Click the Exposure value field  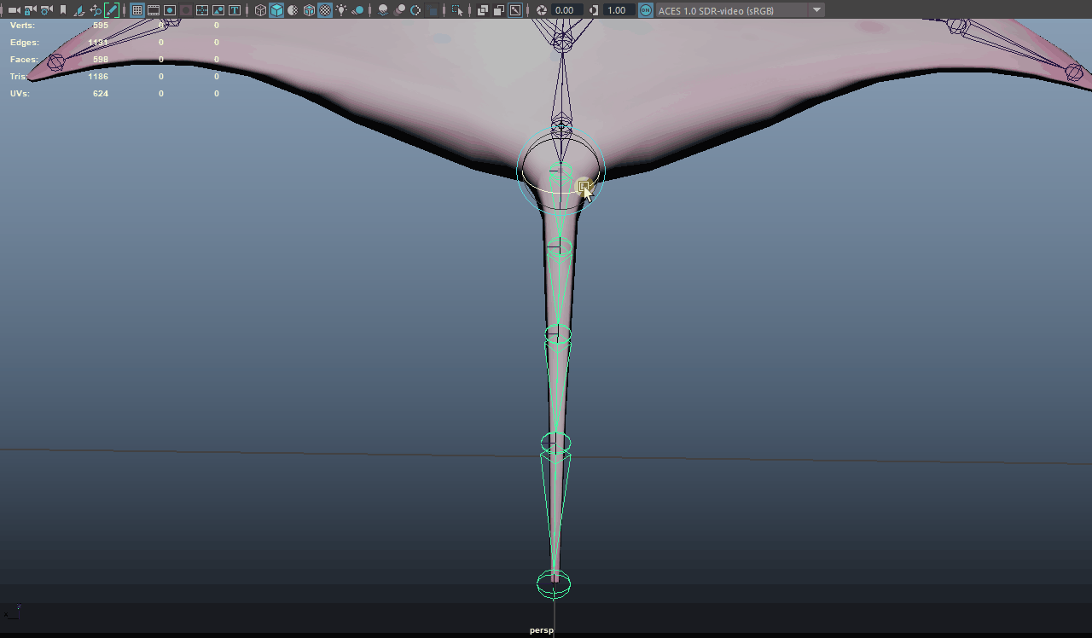(x=565, y=10)
